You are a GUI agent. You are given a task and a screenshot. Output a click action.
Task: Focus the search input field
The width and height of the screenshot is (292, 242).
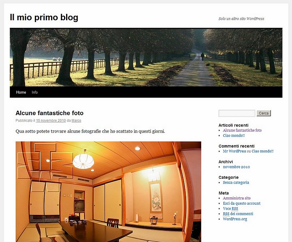pyautogui.click(x=237, y=113)
